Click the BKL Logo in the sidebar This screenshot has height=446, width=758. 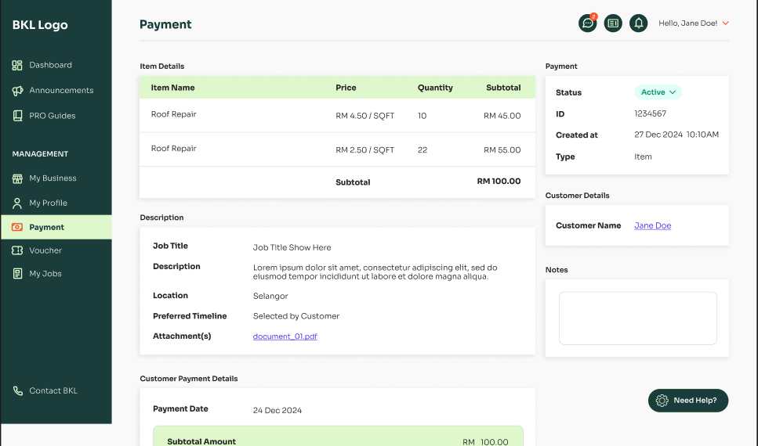tap(40, 25)
